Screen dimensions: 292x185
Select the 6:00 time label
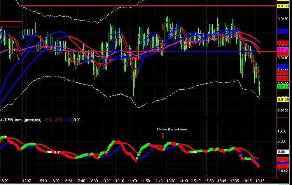(x=56, y=181)
